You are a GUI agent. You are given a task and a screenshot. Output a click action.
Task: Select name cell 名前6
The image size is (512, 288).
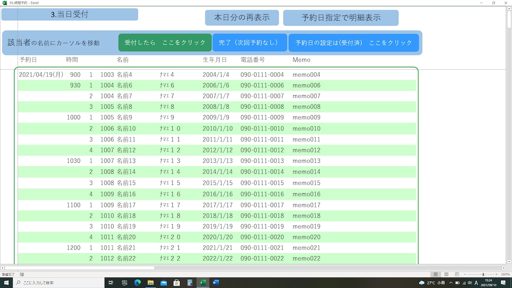pos(124,85)
